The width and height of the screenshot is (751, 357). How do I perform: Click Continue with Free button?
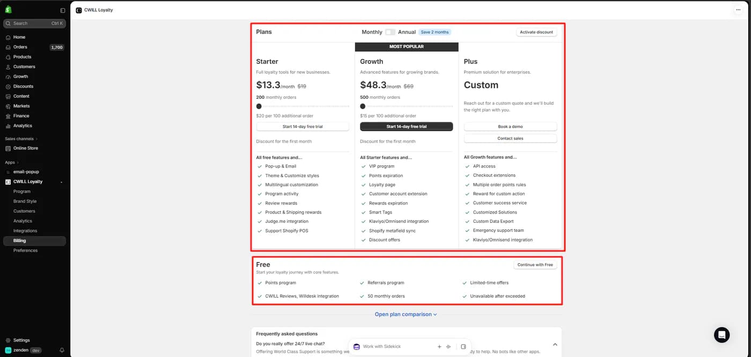[535, 265]
